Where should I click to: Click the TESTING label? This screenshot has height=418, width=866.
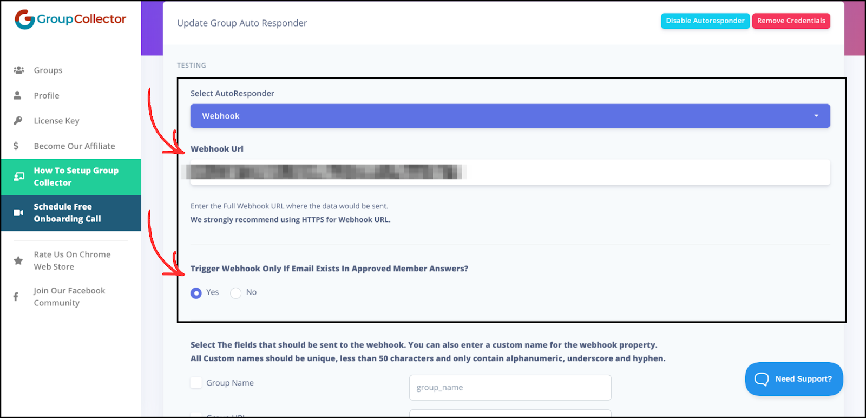click(192, 66)
